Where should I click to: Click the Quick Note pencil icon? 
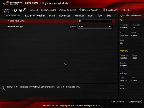104,10
